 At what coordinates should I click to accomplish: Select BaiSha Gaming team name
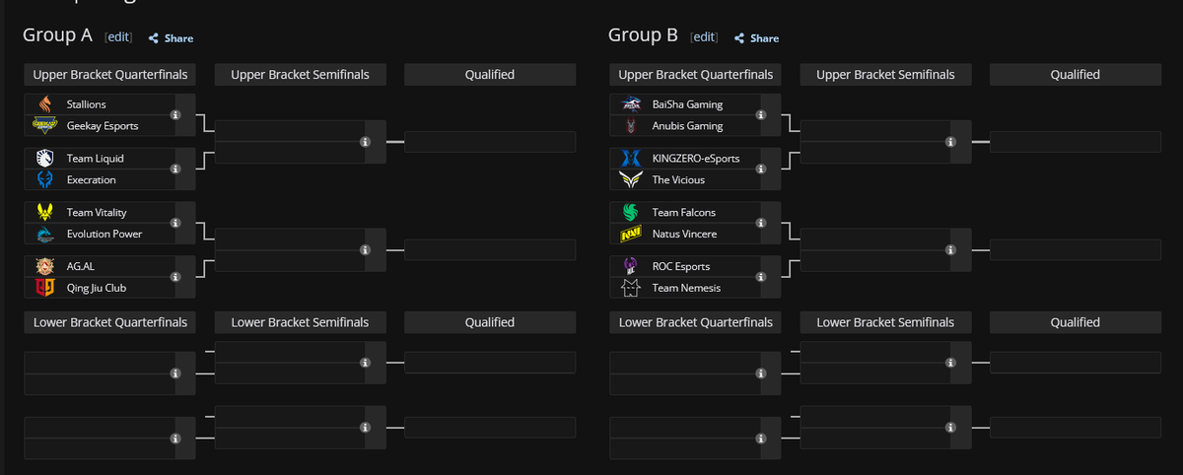(687, 104)
